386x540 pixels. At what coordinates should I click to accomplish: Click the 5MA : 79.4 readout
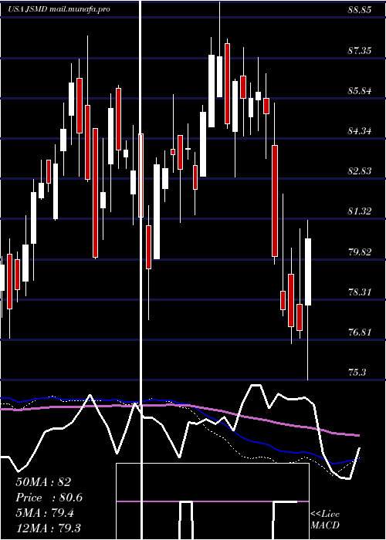(45, 513)
